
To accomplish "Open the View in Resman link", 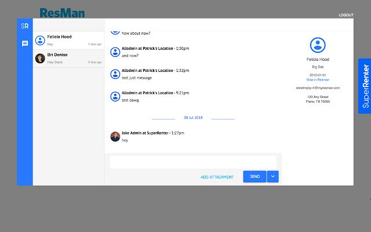I will tap(318, 80).
